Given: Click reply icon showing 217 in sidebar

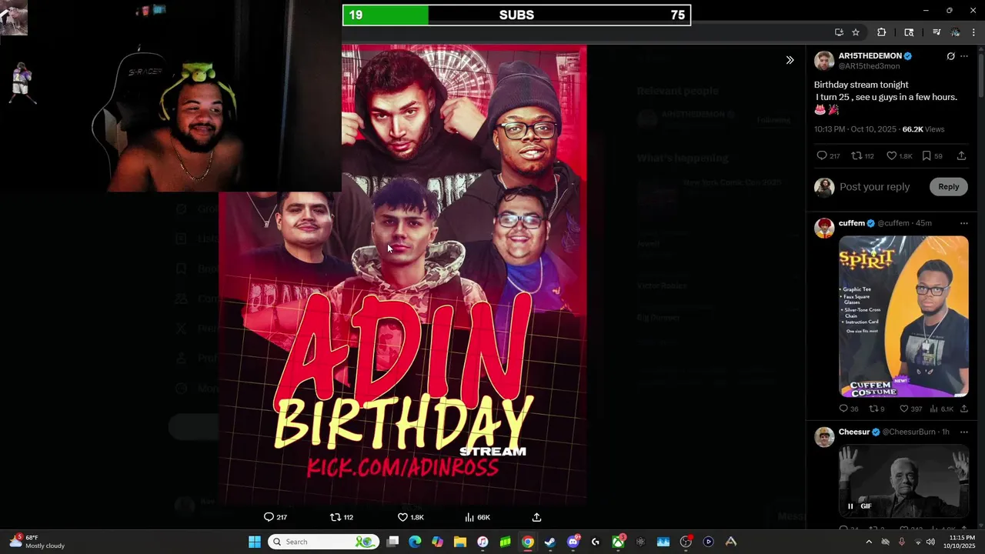Looking at the screenshot, I should tap(822, 155).
